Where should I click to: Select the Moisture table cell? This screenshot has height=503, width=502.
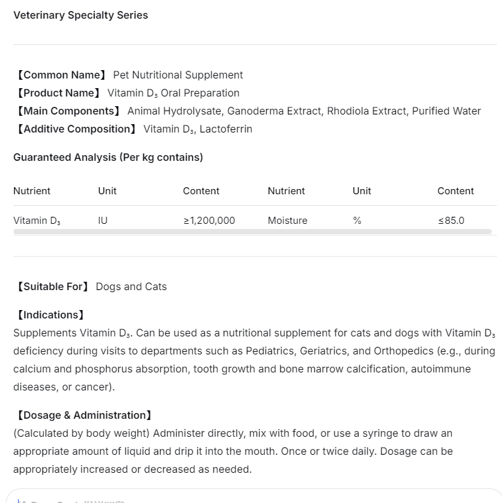click(287, 221)
